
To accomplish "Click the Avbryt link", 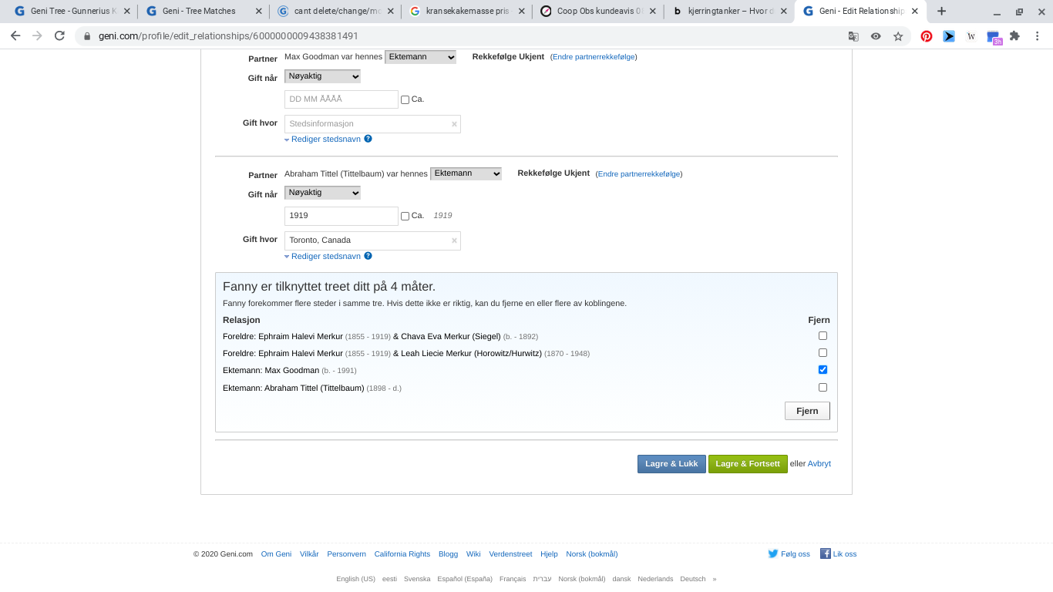I will click(819, 464).
